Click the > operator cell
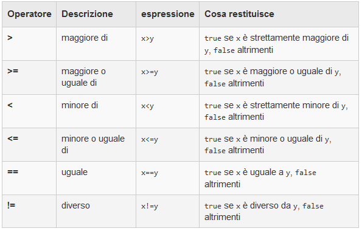The image size is (362, 231). pyautogui.click(x=29, y=44)
